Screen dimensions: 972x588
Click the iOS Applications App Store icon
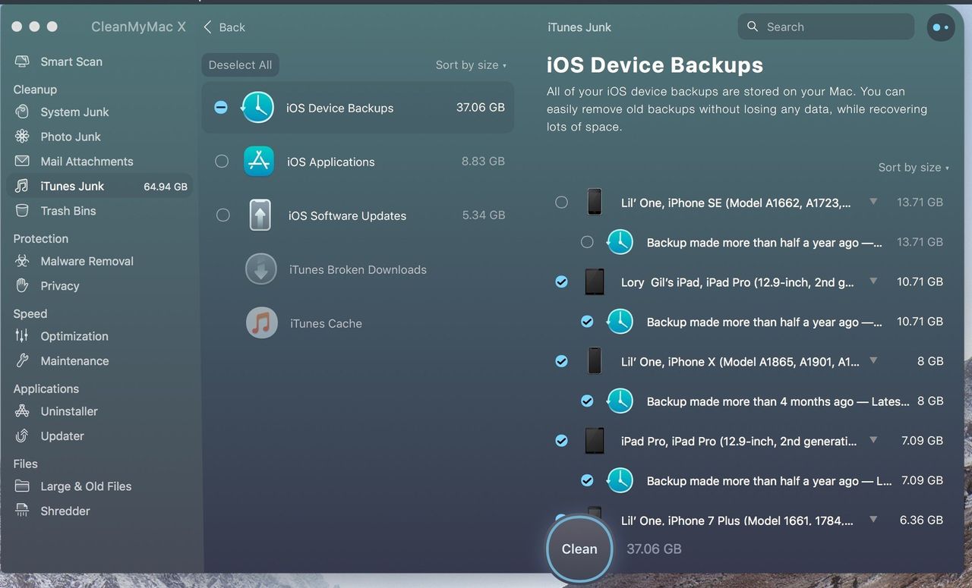[259, 162]
